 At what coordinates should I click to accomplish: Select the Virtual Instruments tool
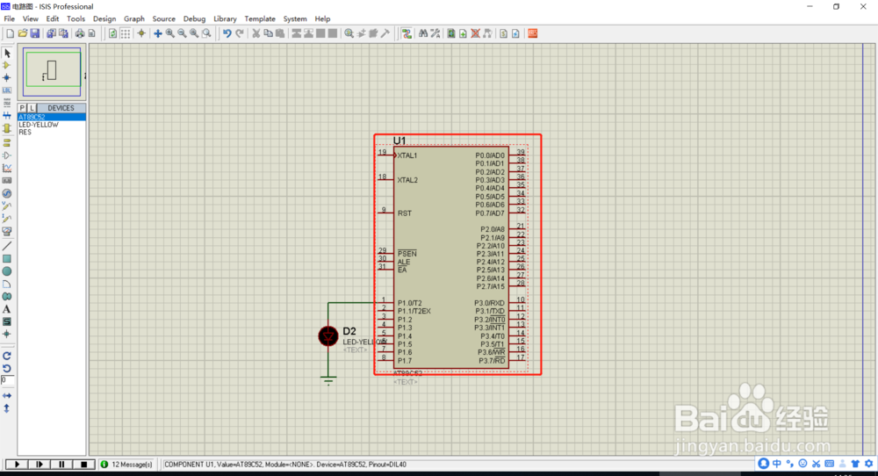(7, 231)
